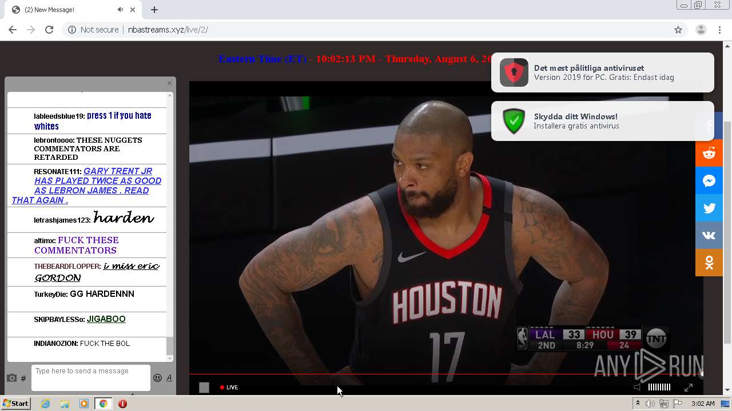Open File Explorer from the taskbar
This screenshot has width=732, height=411.
65,404
